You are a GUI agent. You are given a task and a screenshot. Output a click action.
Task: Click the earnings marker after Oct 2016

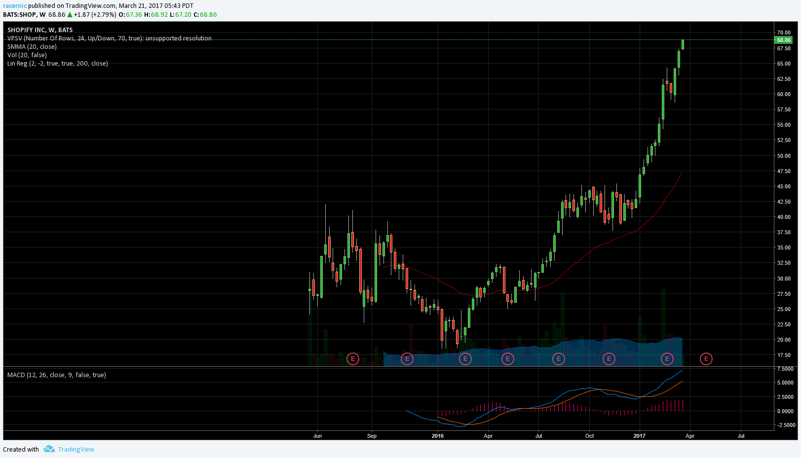609,359
